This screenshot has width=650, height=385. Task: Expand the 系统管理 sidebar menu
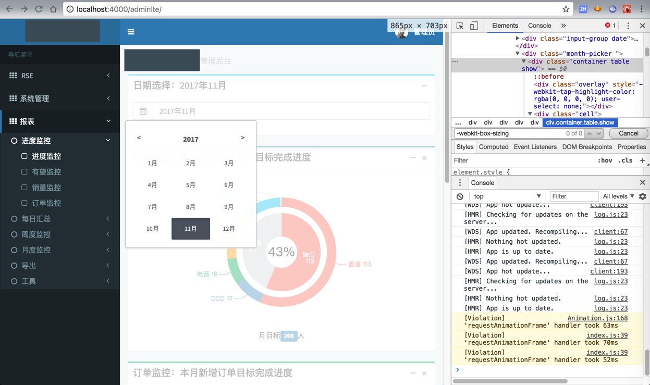(108, 98)
